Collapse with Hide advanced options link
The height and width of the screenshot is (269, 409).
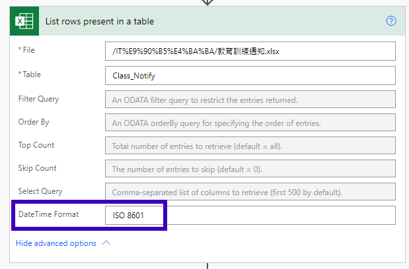(56, 243)
